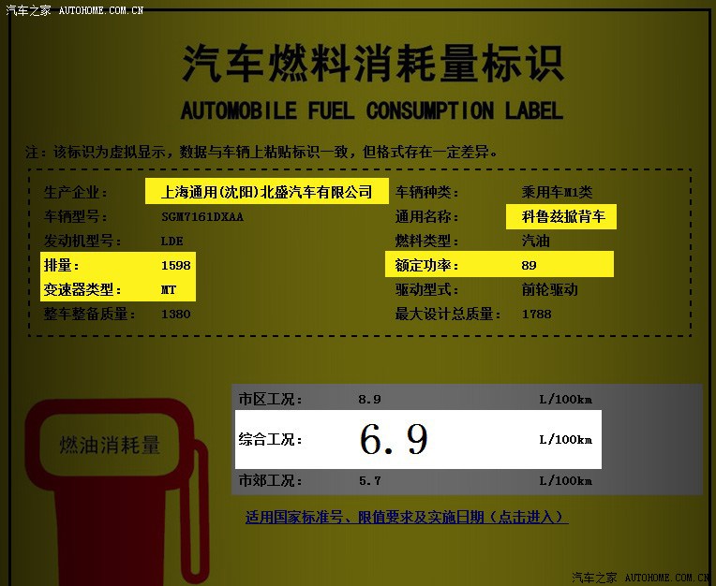Click suburban consumption value 5.7
The width and height of the screenshot is (716, 586).
369,480
